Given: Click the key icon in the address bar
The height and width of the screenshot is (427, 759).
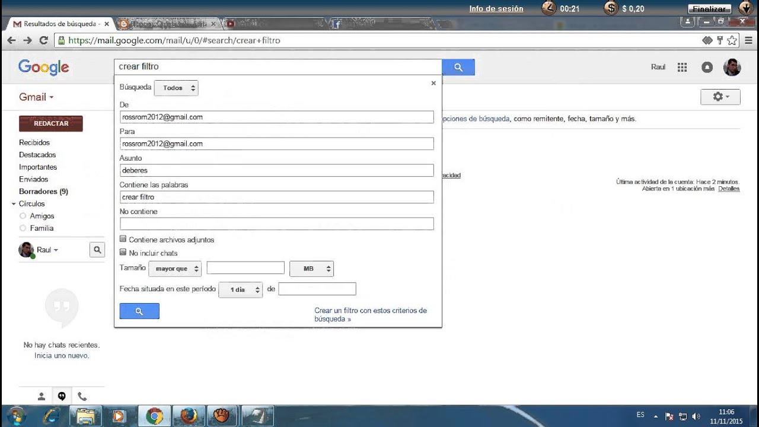Looking at the screenshot, I should 720,40.
